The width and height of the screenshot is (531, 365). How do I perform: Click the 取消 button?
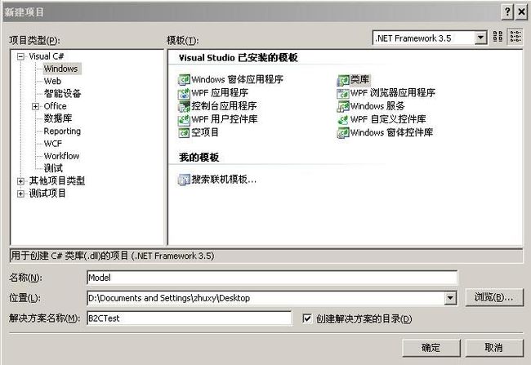(x=493, y=347)
